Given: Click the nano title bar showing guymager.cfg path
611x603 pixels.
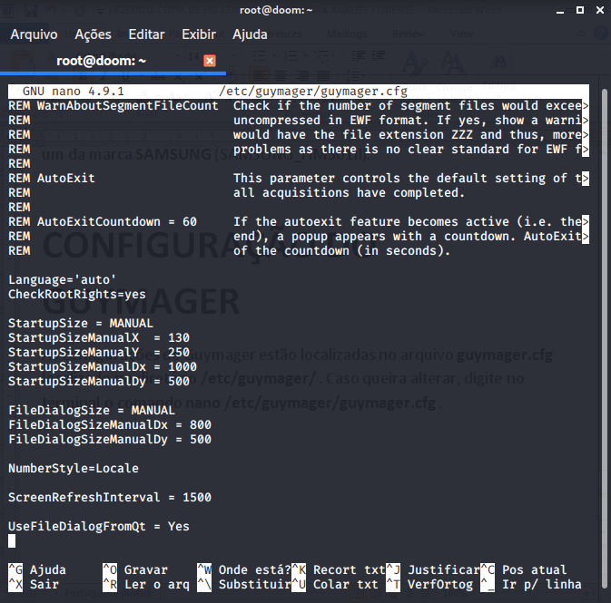Looking at the screenshot, I should tap(313, 92).
